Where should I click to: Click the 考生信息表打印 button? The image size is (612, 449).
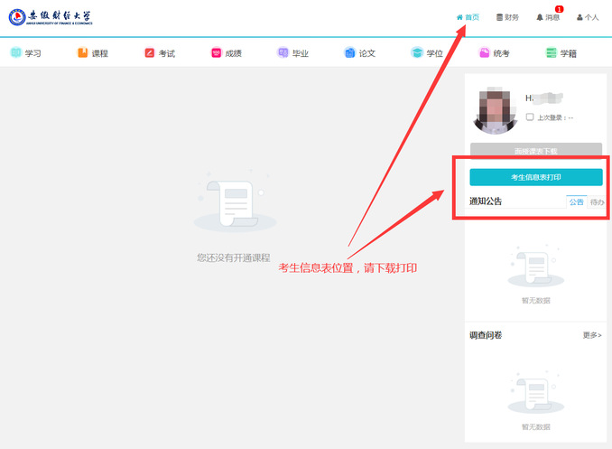click(x=535, y=177)
